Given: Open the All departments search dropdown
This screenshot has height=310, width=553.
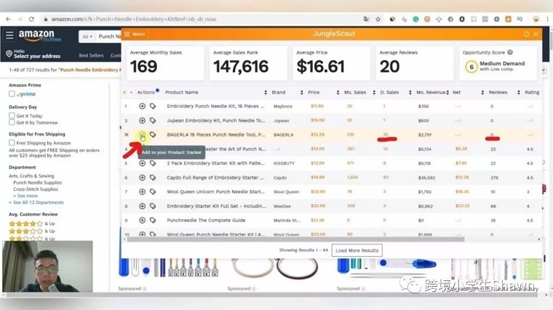Looking at the screenshot, I should (x=87, y=36).
